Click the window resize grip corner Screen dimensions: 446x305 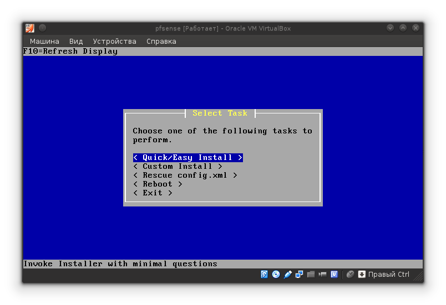tap(418, 276)
